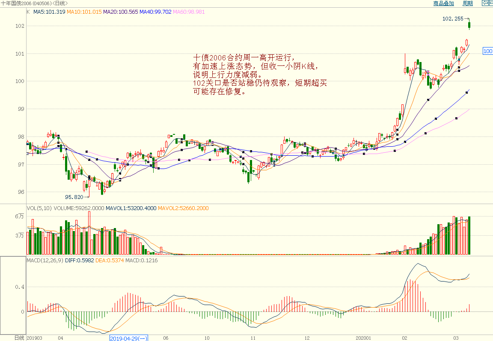The image size is (493, 341).
Task: Open the 周期 period selector
Action: point(467,3)
